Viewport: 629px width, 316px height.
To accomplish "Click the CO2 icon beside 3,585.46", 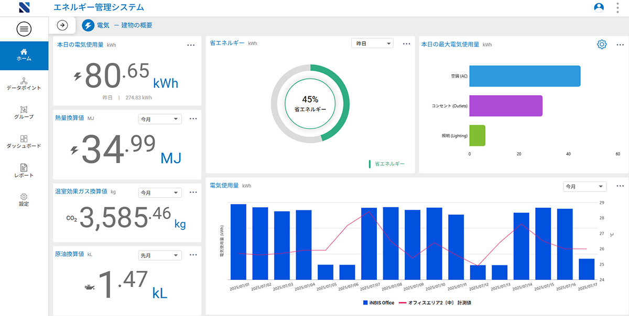I will coord(72,219).
